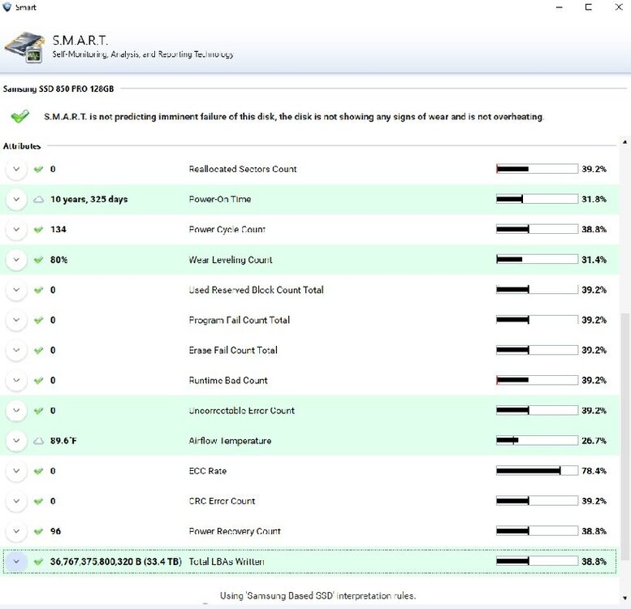Click the green check beside Power Recovery 96
This screenshot has height=609, width=631.
coord(38,531)
